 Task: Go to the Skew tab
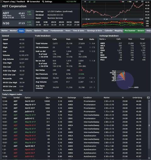click(x=46, y=31)
